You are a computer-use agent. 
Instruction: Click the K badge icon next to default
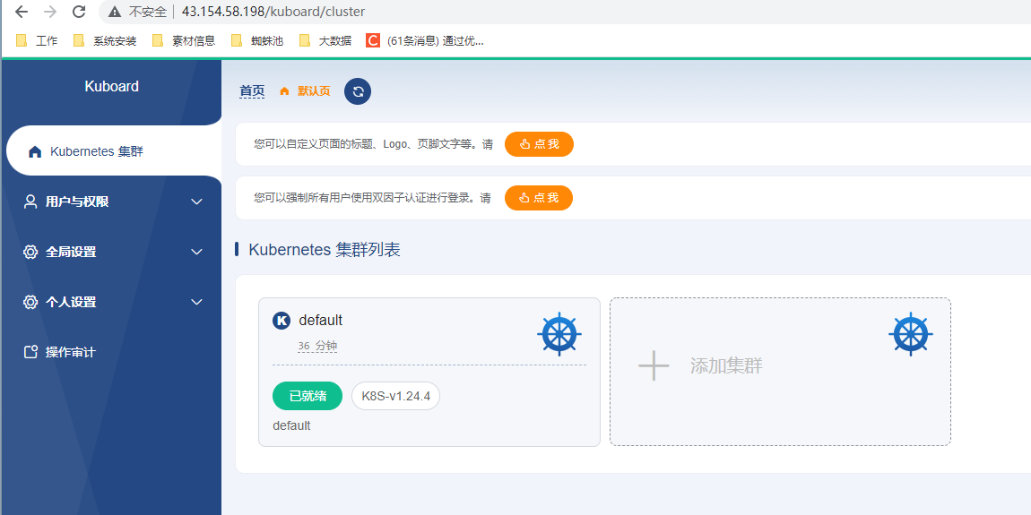[x=282, y=321]
